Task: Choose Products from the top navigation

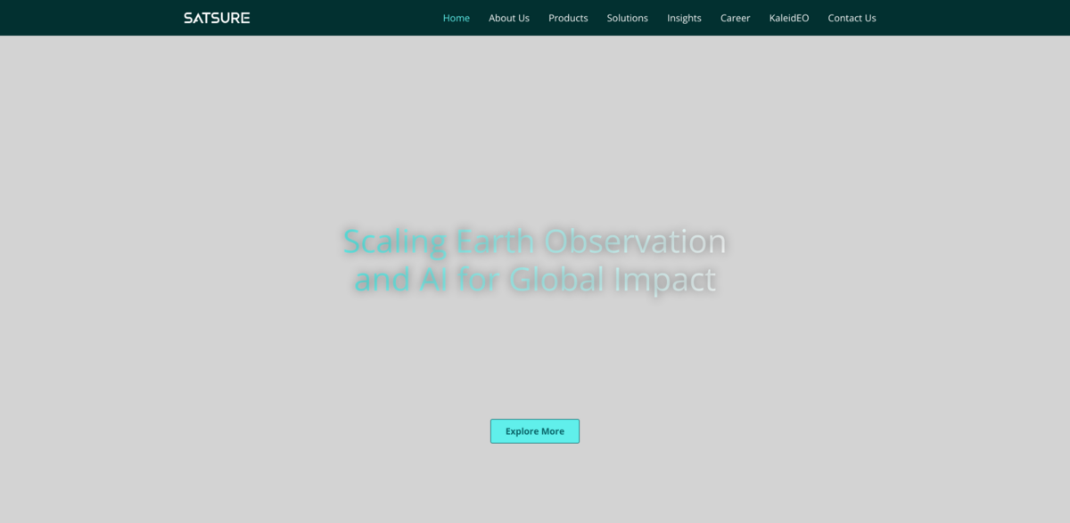Action: click(568, 18)
